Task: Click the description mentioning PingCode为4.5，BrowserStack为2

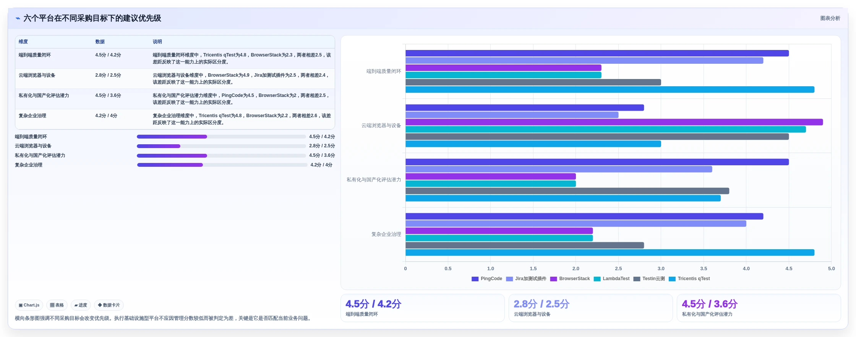Action: (242, 99)
